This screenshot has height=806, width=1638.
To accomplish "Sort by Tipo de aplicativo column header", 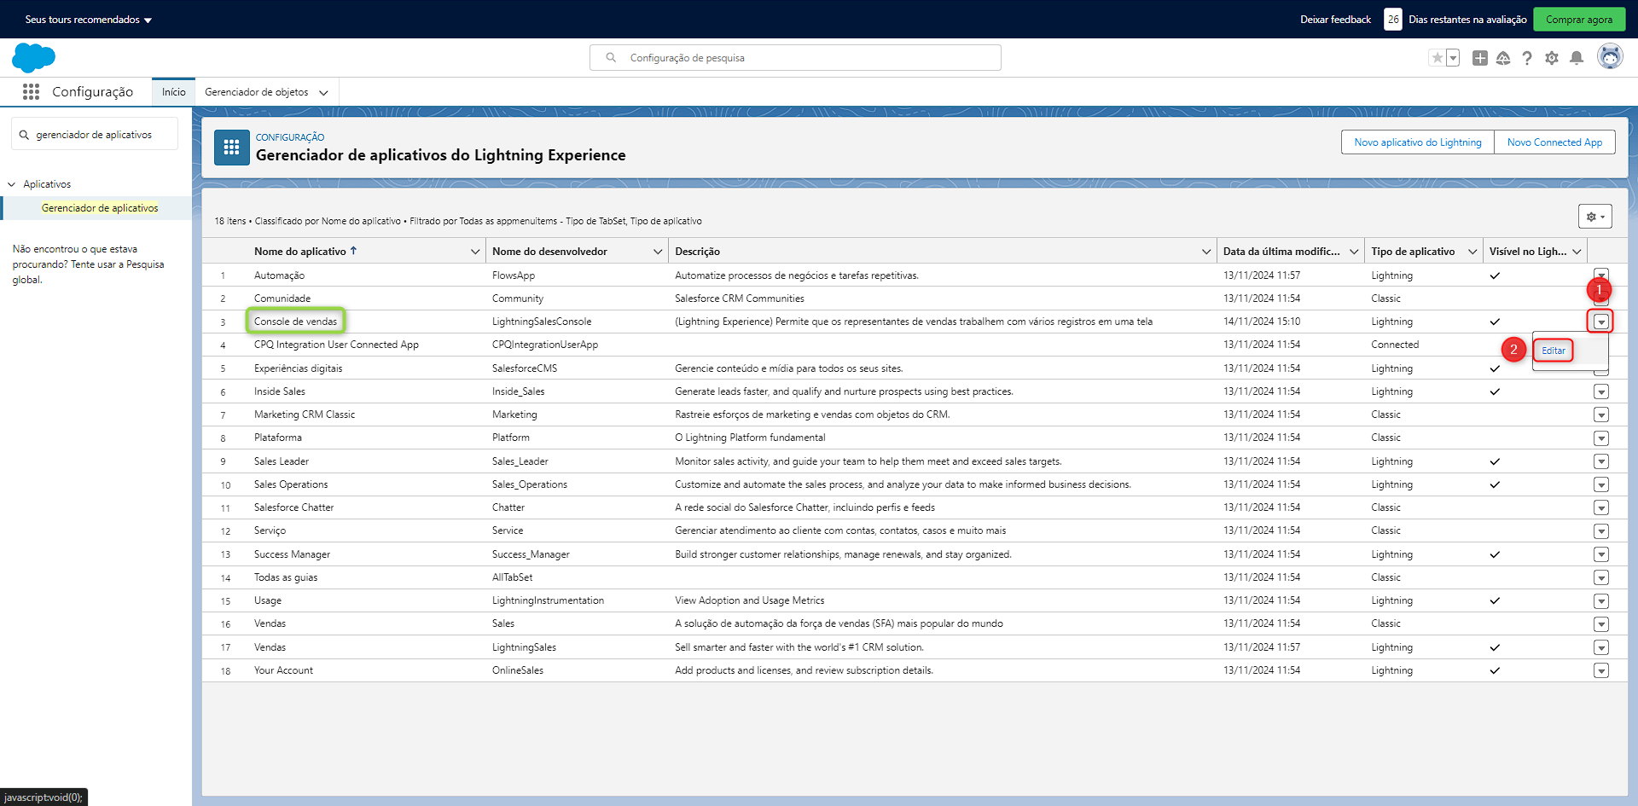I will (1413, 252).
